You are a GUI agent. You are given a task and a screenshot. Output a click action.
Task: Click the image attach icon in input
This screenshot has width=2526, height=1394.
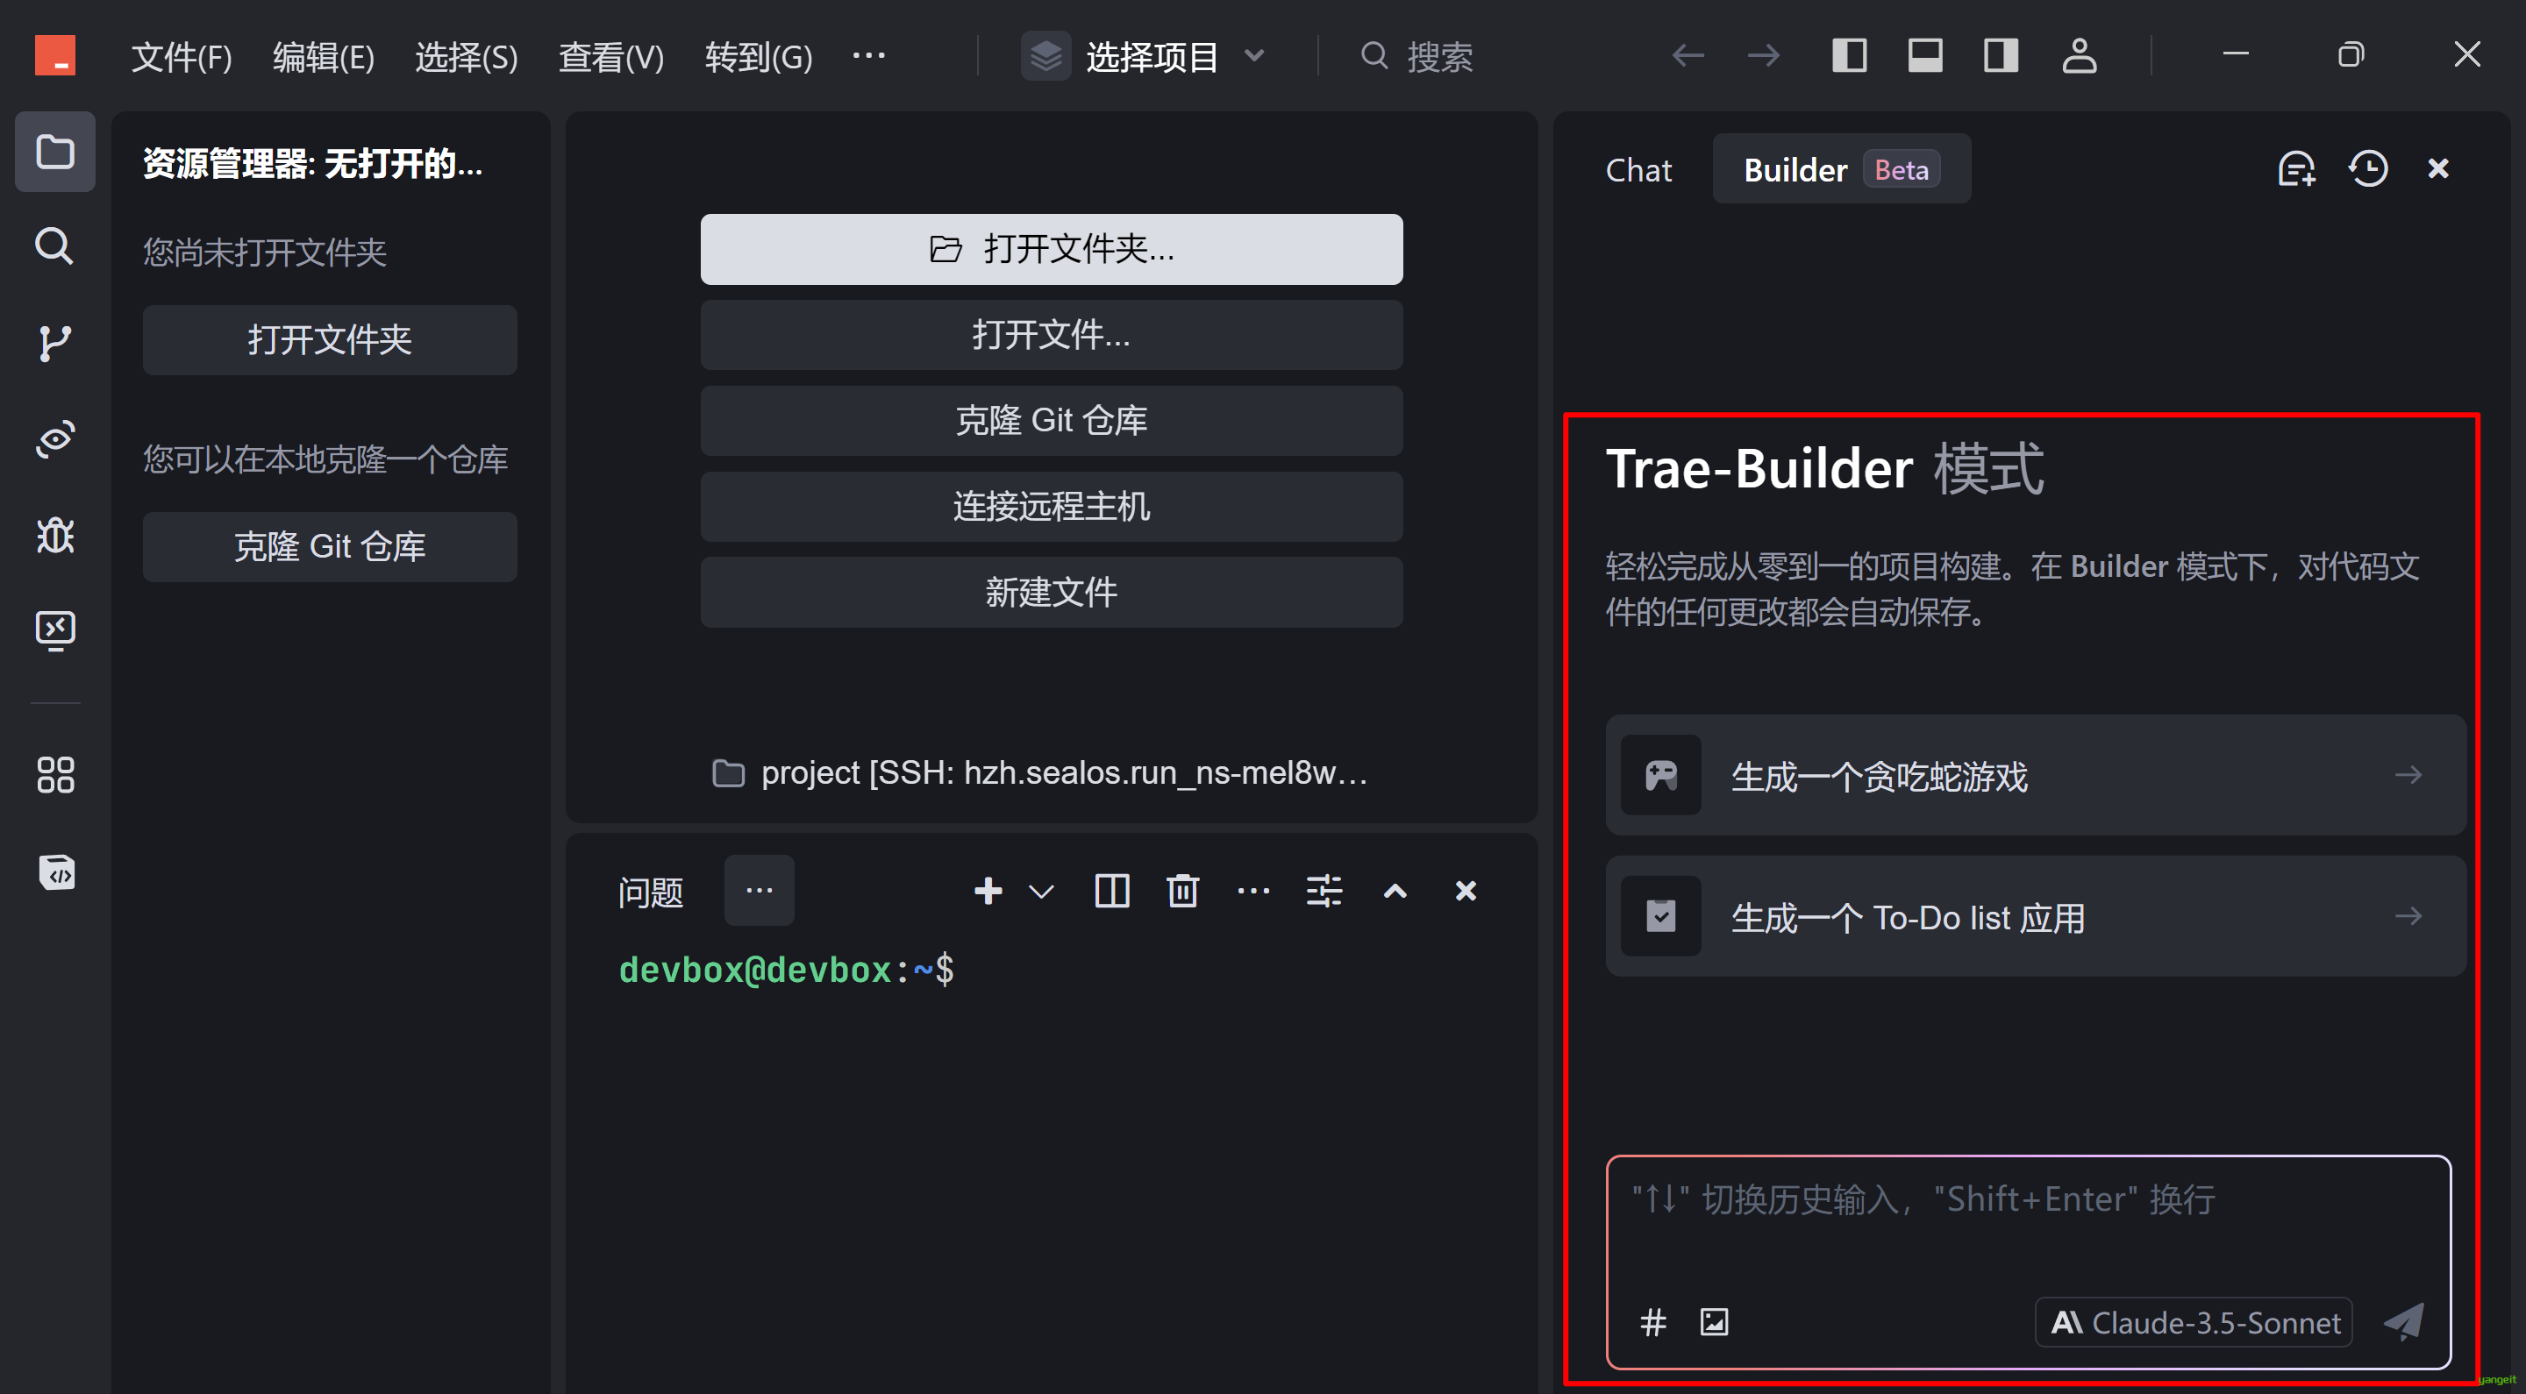pos(1714,1322)
